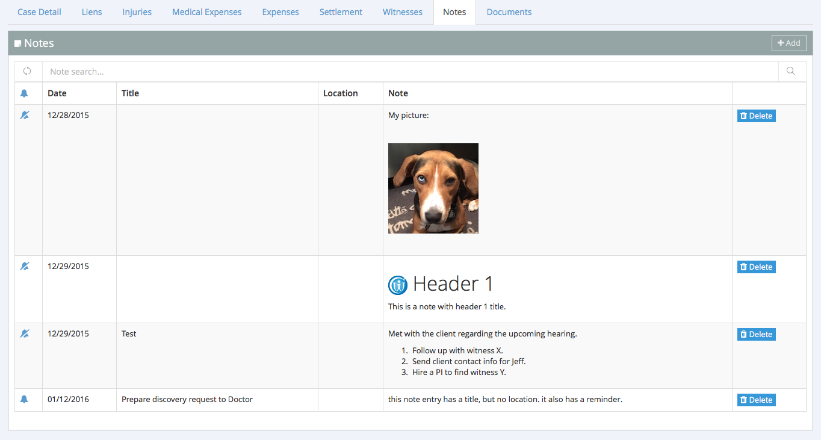Toggle muted reminder bell for 12/28/2015 note

[25, 115]
